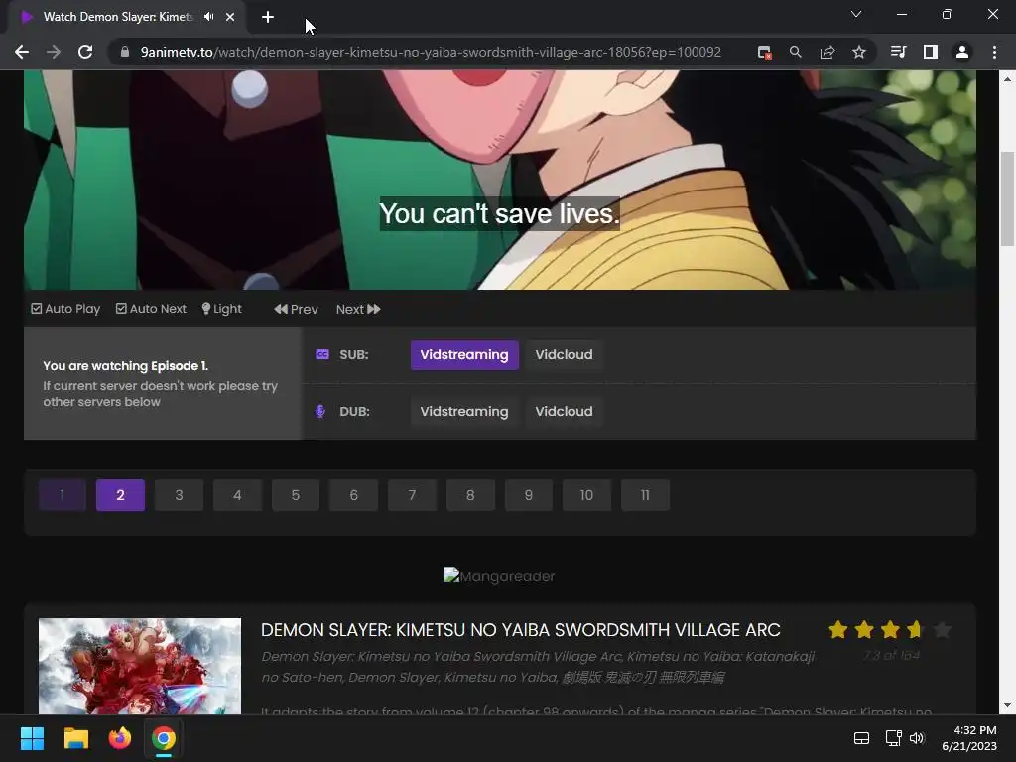This screenshot has width=1016, height=762.
Task: Open episode 3
Action: [179, 496]
